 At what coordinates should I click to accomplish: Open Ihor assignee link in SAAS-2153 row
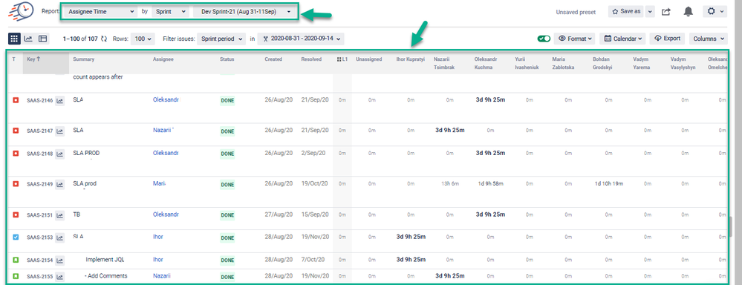pyautogui.click(x=158, y=237)
